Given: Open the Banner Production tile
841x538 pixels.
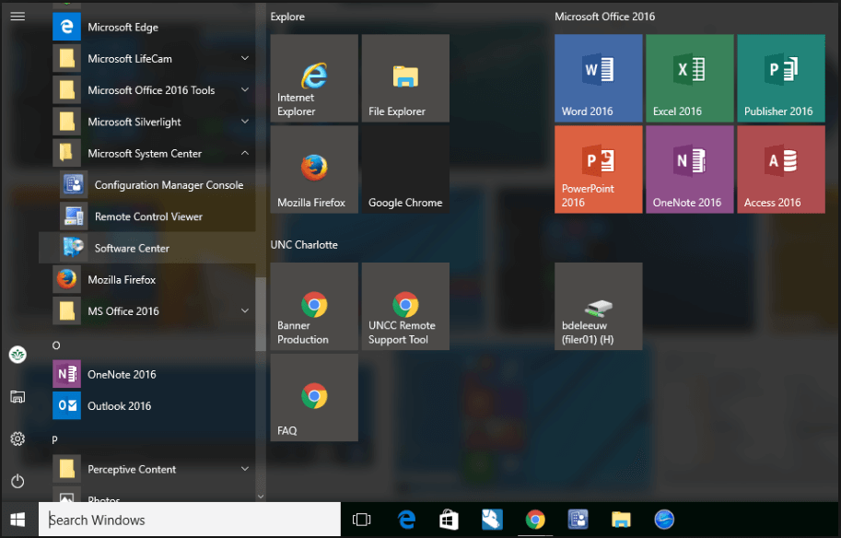Looking at the screenshot, I should click(x=314, y=306).
